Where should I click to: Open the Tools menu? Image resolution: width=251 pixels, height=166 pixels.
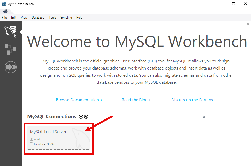(x=52, y=18)
